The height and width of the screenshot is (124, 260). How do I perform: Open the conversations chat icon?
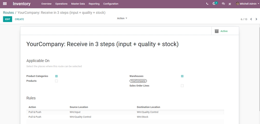[223, 4]
